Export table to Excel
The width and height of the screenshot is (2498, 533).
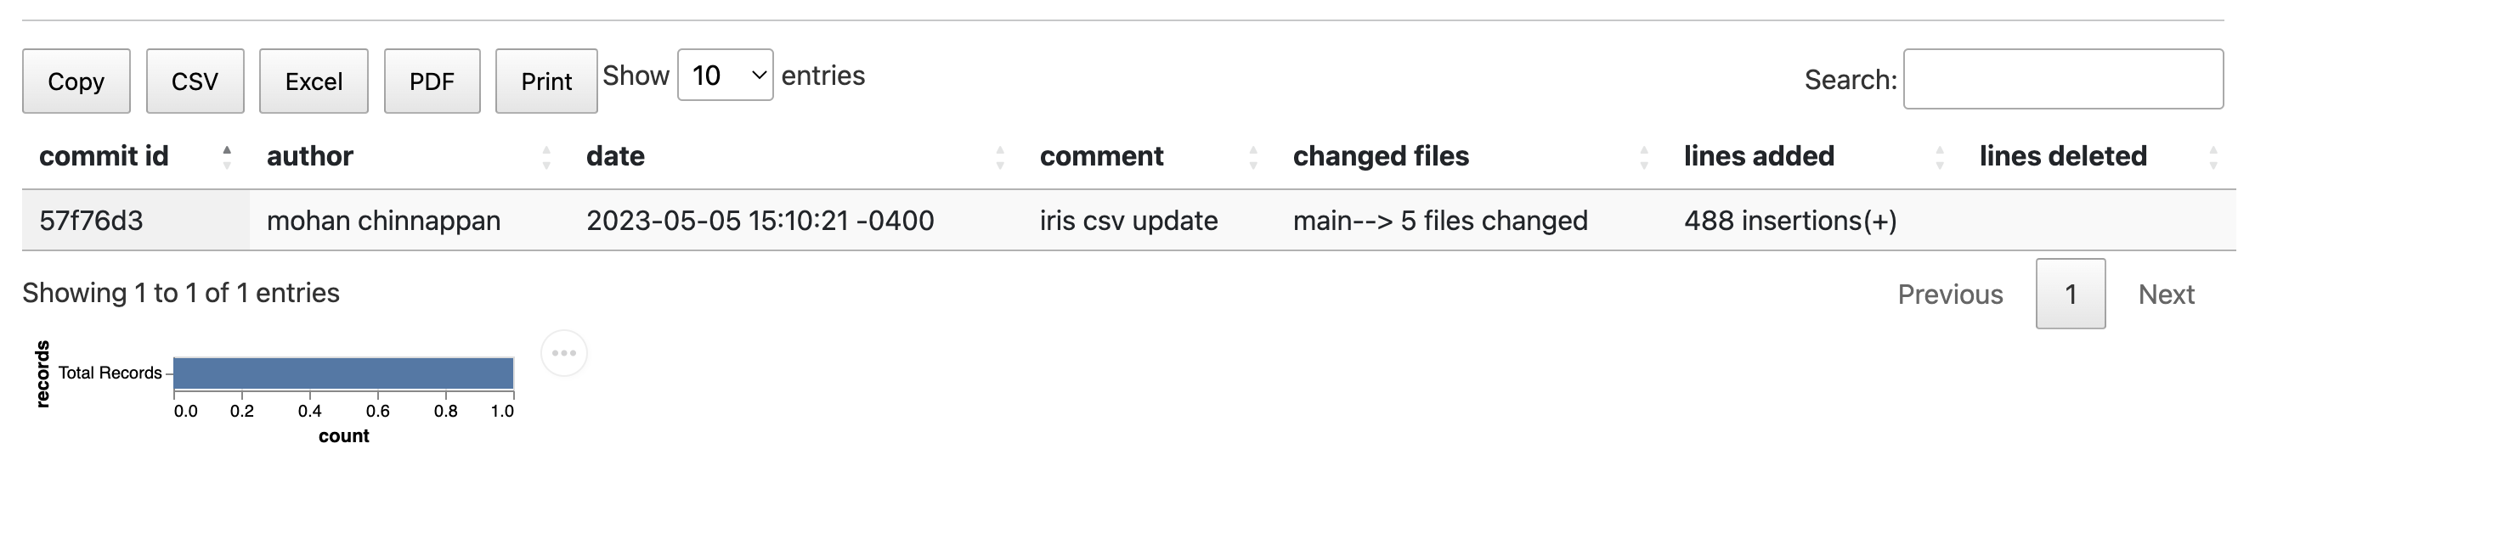[x=314, y=81]
